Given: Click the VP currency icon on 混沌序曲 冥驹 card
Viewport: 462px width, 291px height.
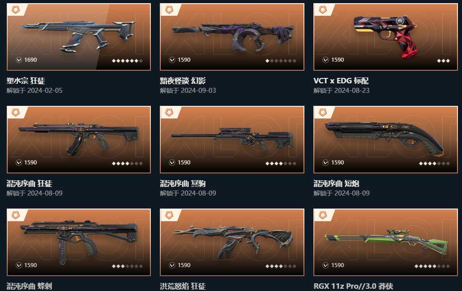Looking at the screenshot, I should point(172,163).
